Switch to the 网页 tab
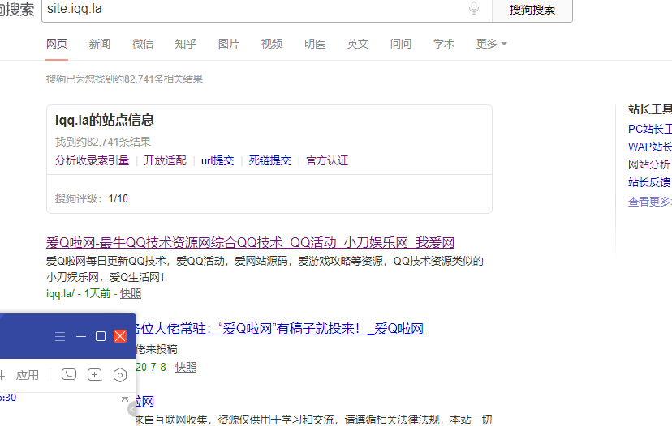 point(57,44)
